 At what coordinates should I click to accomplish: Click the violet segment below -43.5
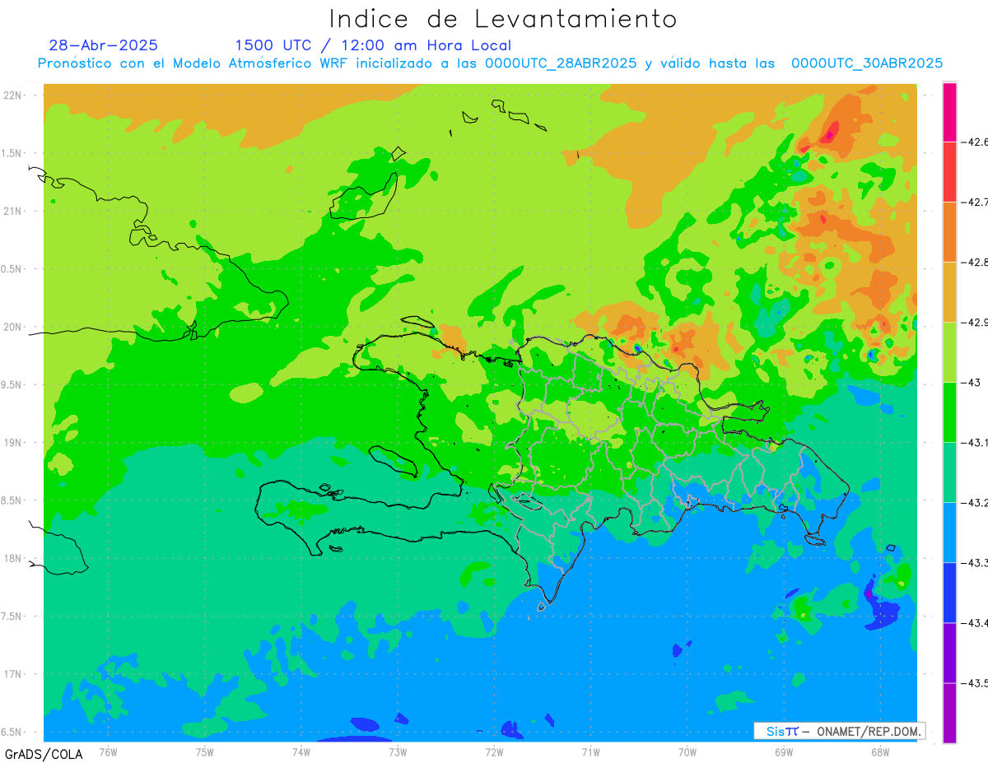(949, 712)
